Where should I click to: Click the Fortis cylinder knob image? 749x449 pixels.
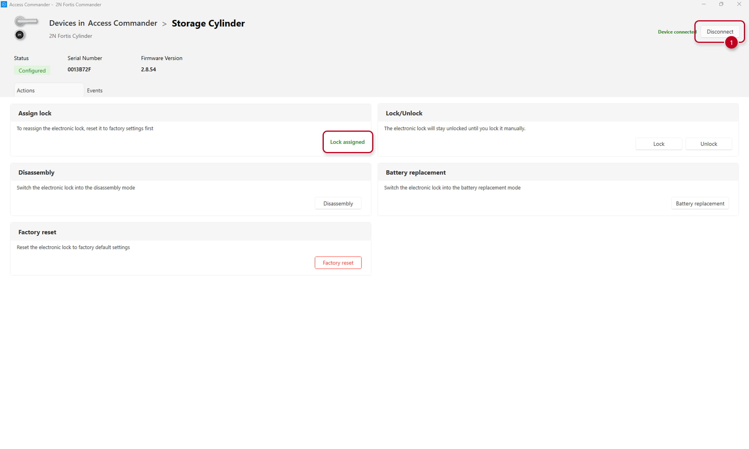(x=20, y=35)
